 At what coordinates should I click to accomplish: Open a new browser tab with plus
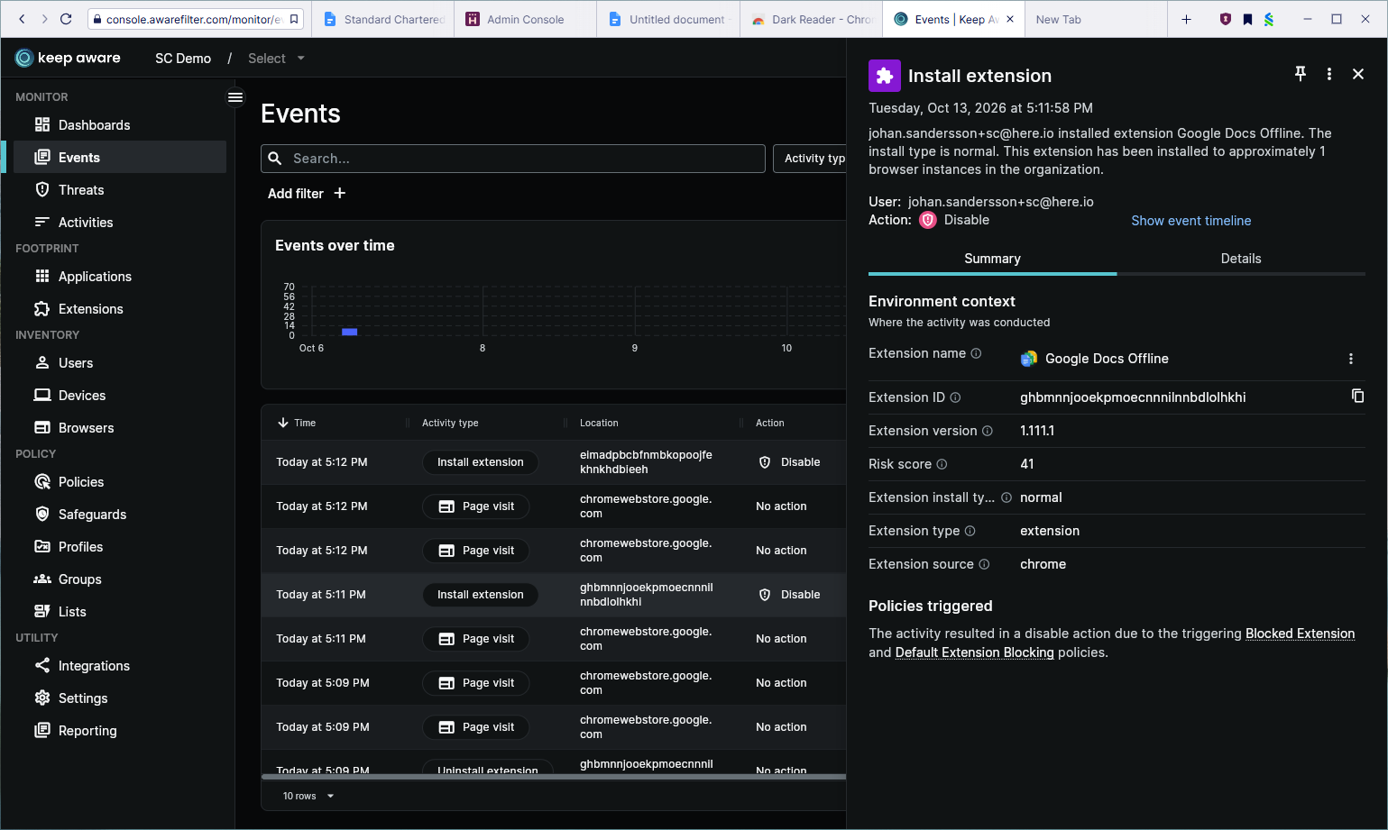point(1186,19)
